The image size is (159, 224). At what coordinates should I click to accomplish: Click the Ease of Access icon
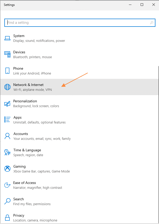pos(7,185)
